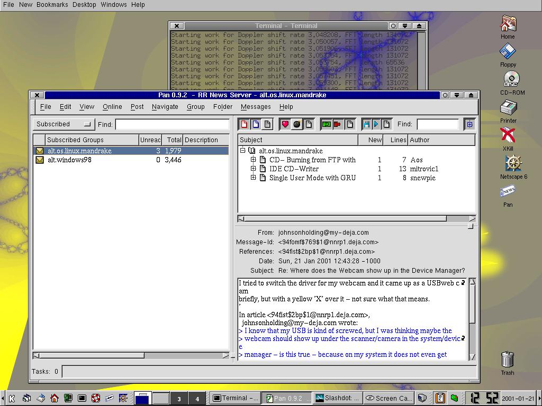Collapse the alt.os.linux.mandrake thread tree
This screenshot has width=542, height=406.
pos(243,151)
